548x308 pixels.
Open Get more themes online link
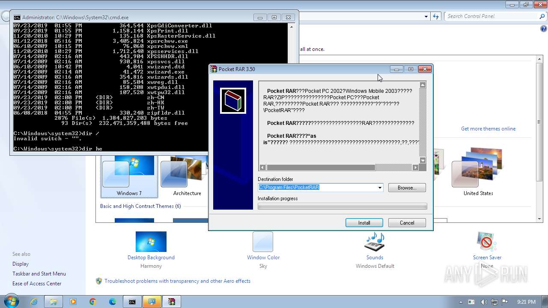click(x=488, y=129)
